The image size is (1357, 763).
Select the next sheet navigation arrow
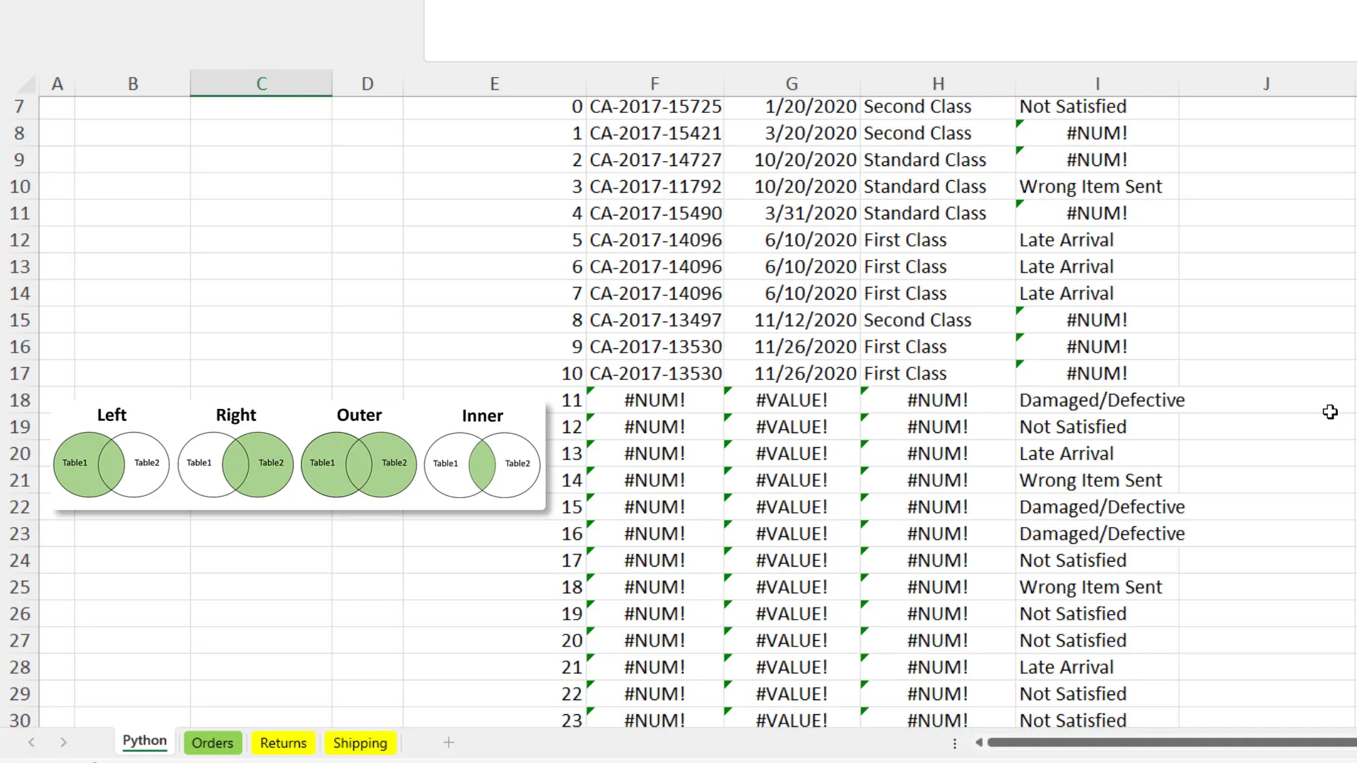click(x=63, y=743)
